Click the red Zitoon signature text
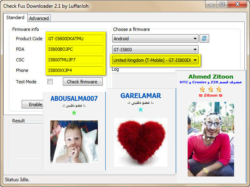Image resolution: width=250 pixels, height=187 pixels. (210, 95)
